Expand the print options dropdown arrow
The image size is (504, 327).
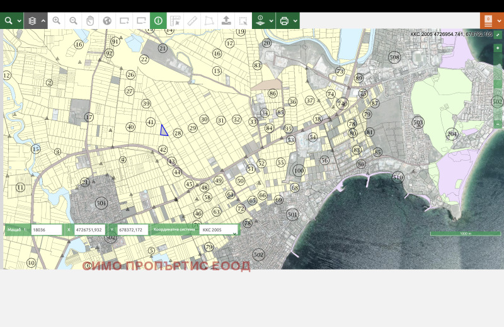[x=295, y=21]
